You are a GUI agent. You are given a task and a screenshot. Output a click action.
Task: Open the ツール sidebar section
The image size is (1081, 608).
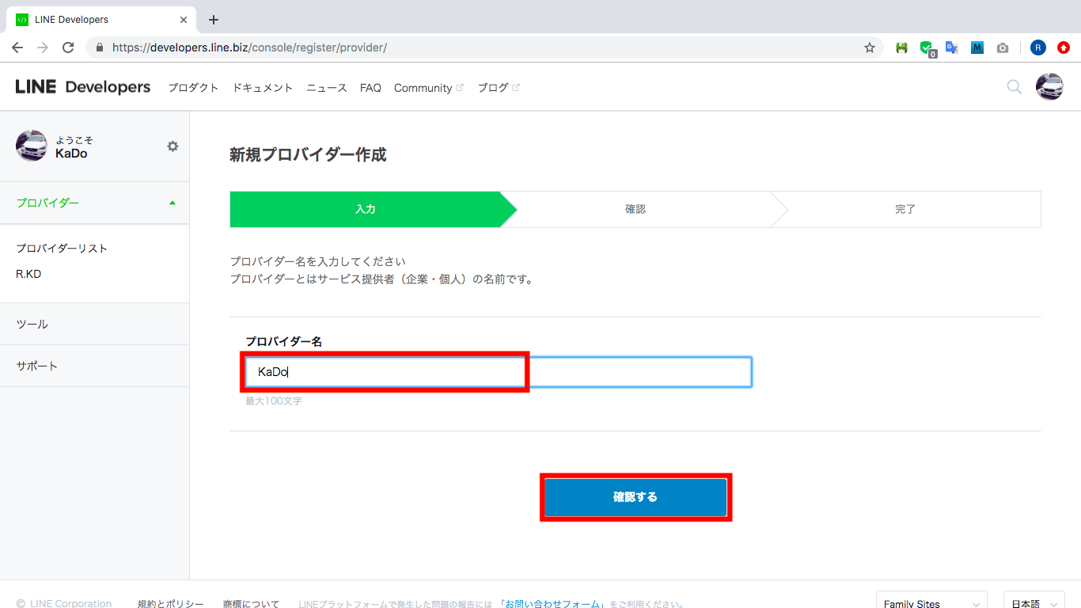(95, 324)
